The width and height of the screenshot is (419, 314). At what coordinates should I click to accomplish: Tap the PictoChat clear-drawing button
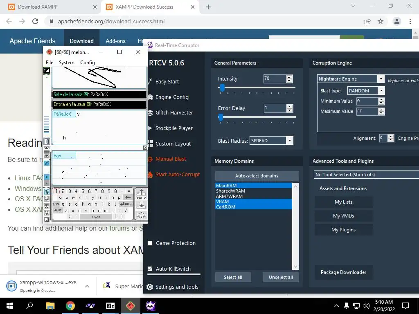pyautogui.click(x=141, y=215)
